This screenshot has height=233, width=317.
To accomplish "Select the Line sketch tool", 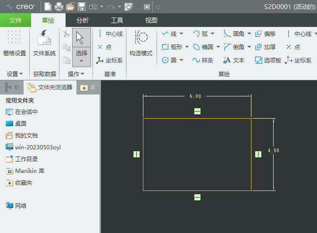I will (170, 34).
